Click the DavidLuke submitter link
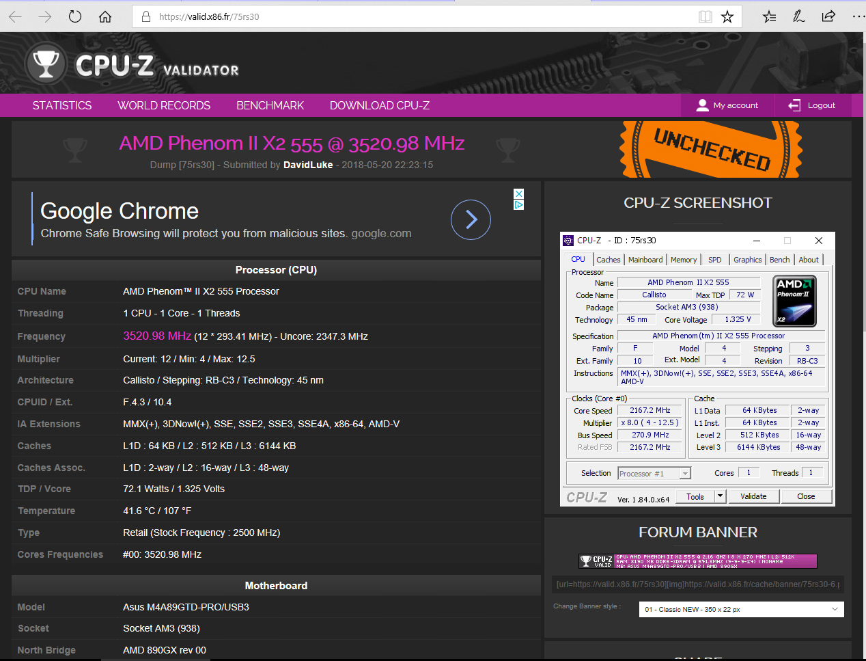866x661 pixels. click(308, 165)
